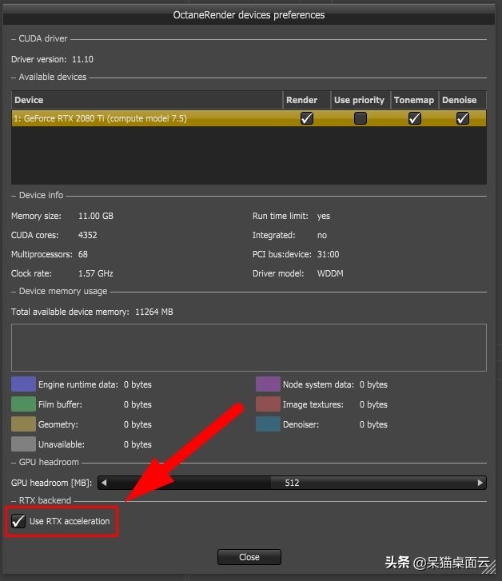
Task: Click the Film buffer green swatch
Action: coord(24,404)
